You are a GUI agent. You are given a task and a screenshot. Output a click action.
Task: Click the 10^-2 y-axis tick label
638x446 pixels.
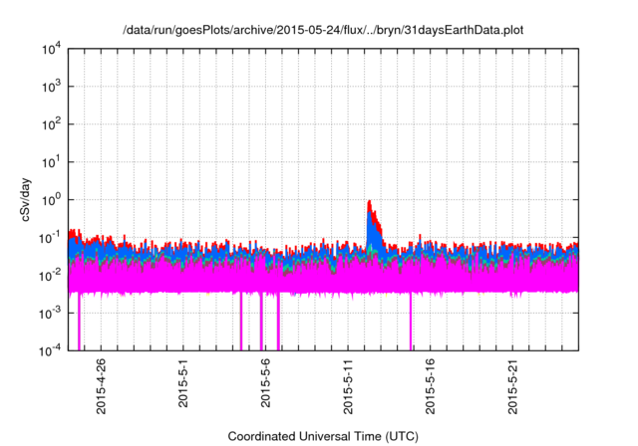coord(51,276)
